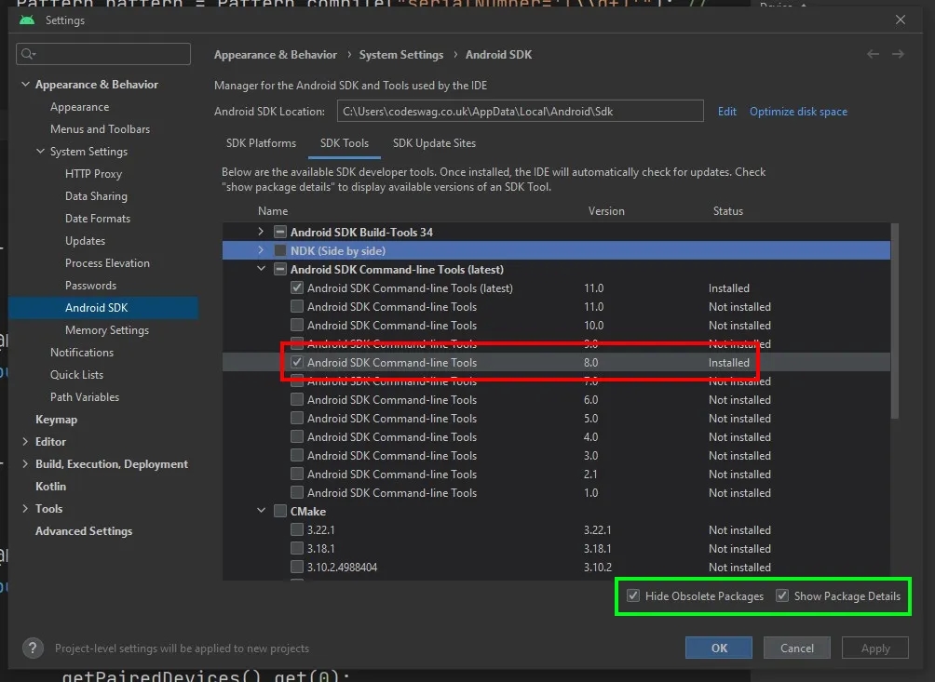Click the settings search field
The height and width of the screenshot is (682, 935).
103,54
